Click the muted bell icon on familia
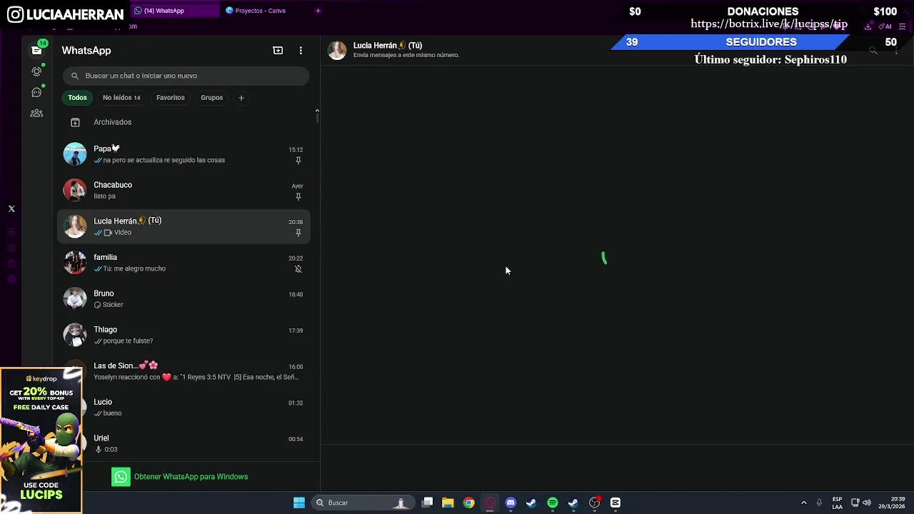 click(298, 269)
